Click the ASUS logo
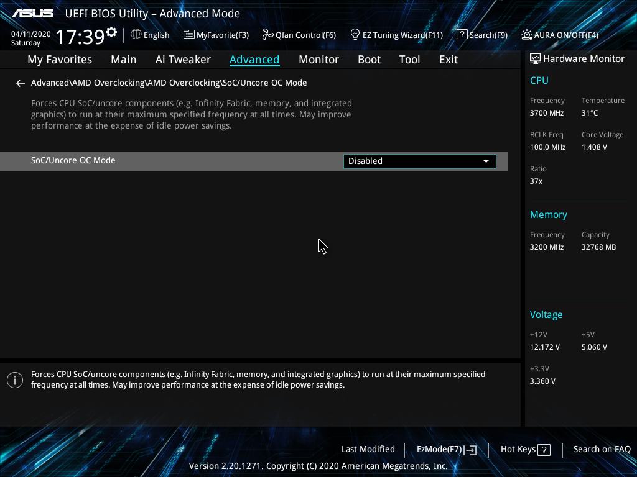The height and width of the screenshot is (477, 637). coord(32,14)
